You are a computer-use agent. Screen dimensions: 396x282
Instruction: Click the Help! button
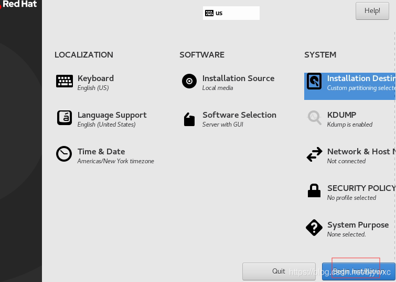tap(372, 10)
